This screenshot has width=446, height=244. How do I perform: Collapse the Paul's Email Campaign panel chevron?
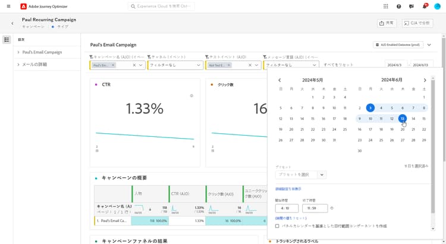point(429,45)
